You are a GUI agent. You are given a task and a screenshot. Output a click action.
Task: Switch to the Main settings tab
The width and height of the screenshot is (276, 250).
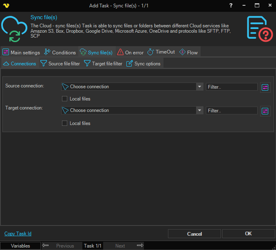point(21,52)
